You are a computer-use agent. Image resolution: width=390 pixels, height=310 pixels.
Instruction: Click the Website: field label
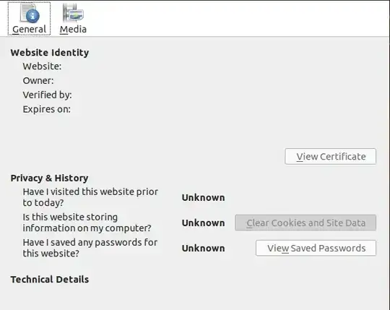point(42,66)
